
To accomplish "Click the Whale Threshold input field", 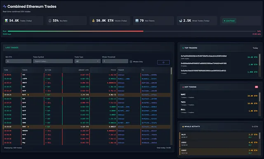I will (x=115, y=61).
